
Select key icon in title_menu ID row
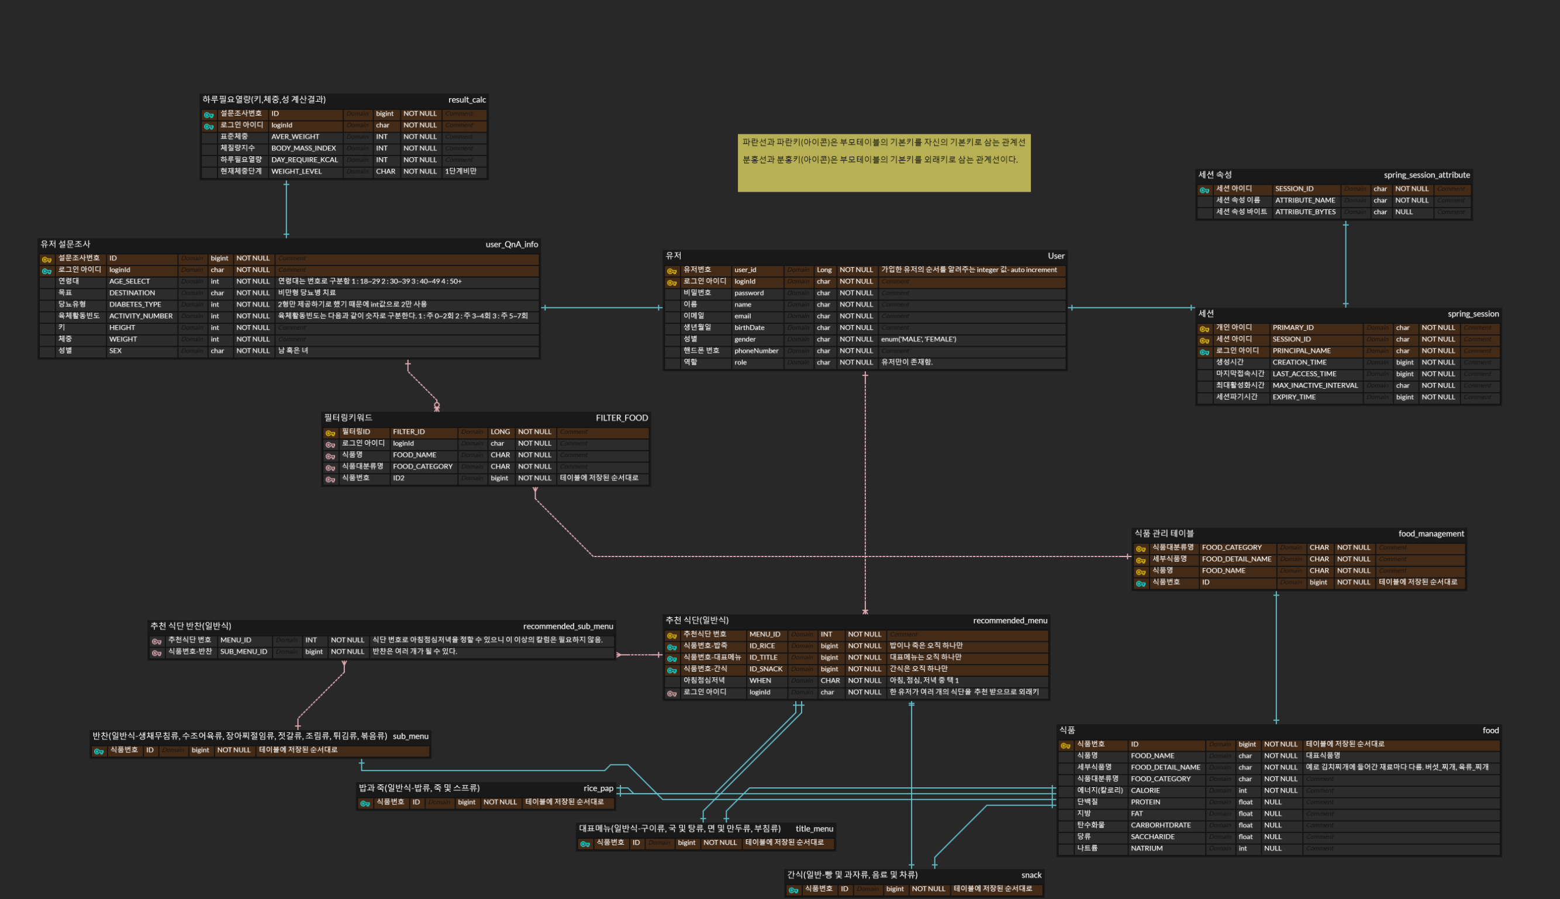click(x=585, y=844)
